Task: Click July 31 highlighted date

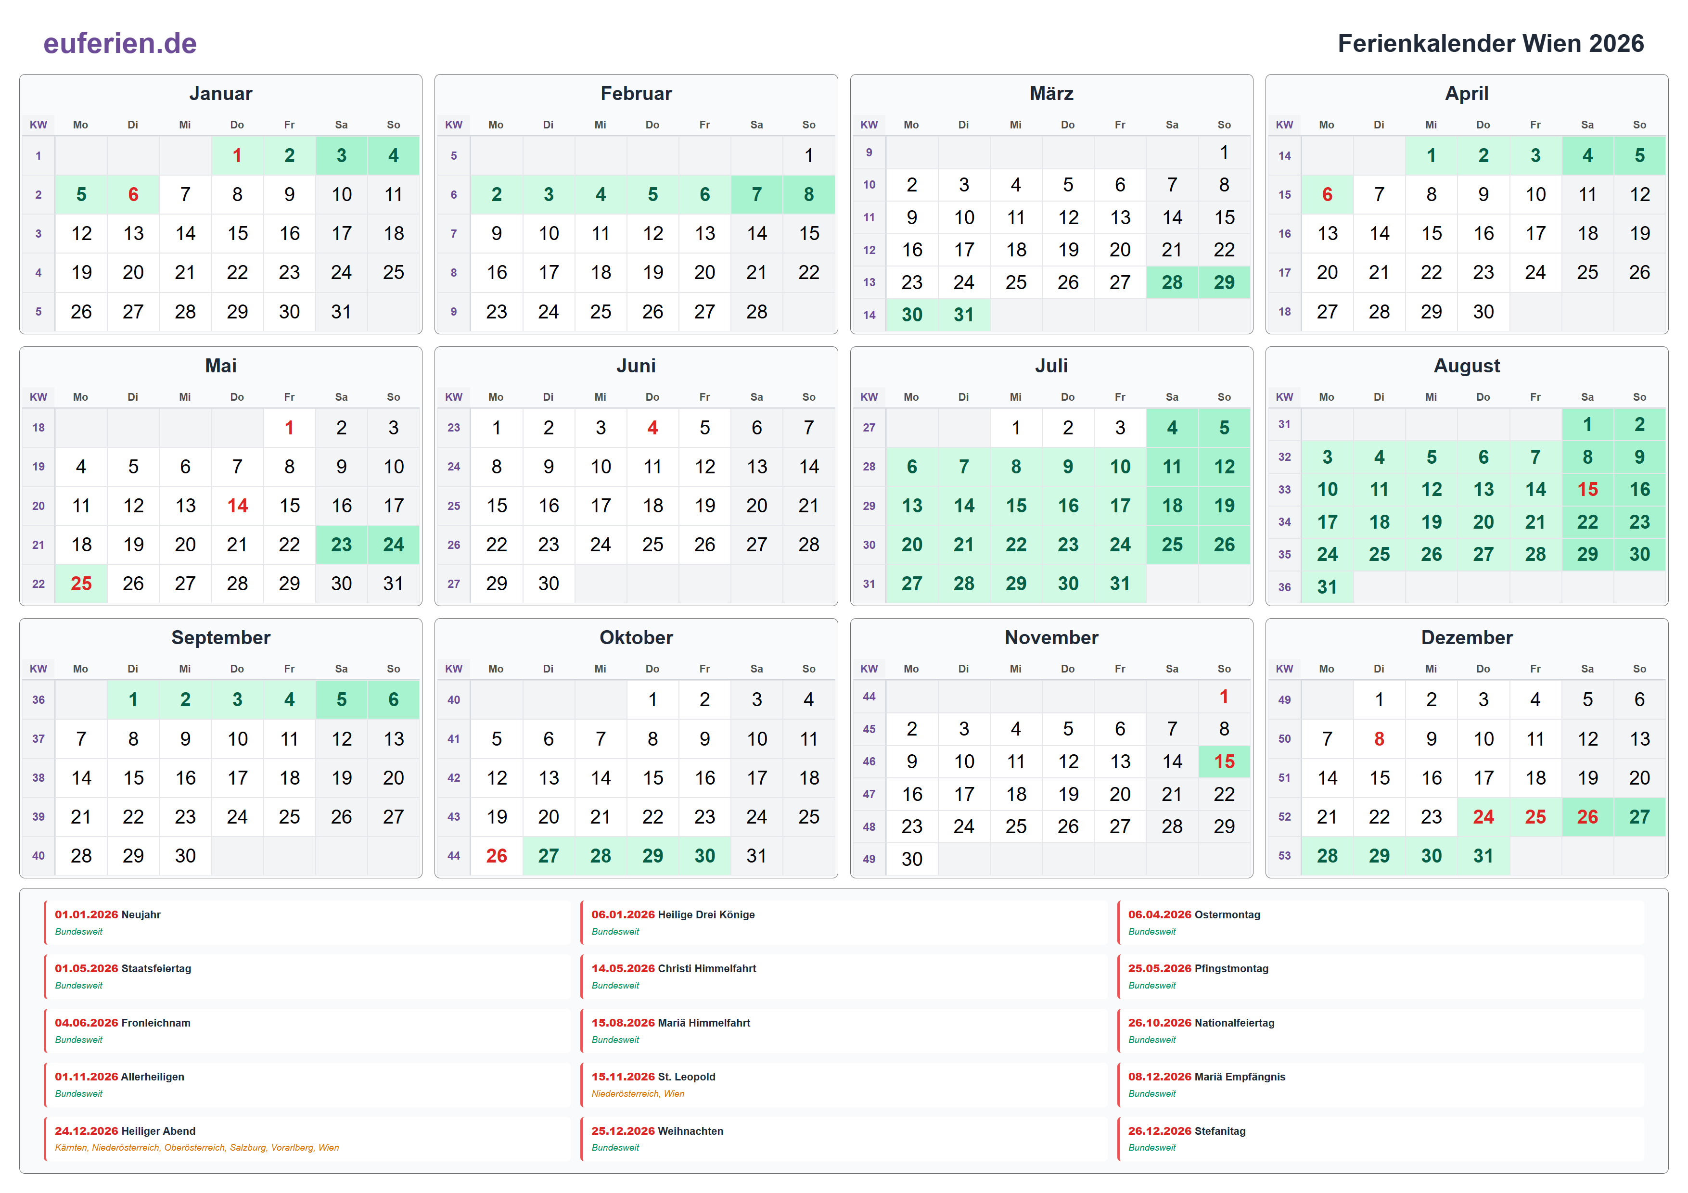Action: 1120,584
